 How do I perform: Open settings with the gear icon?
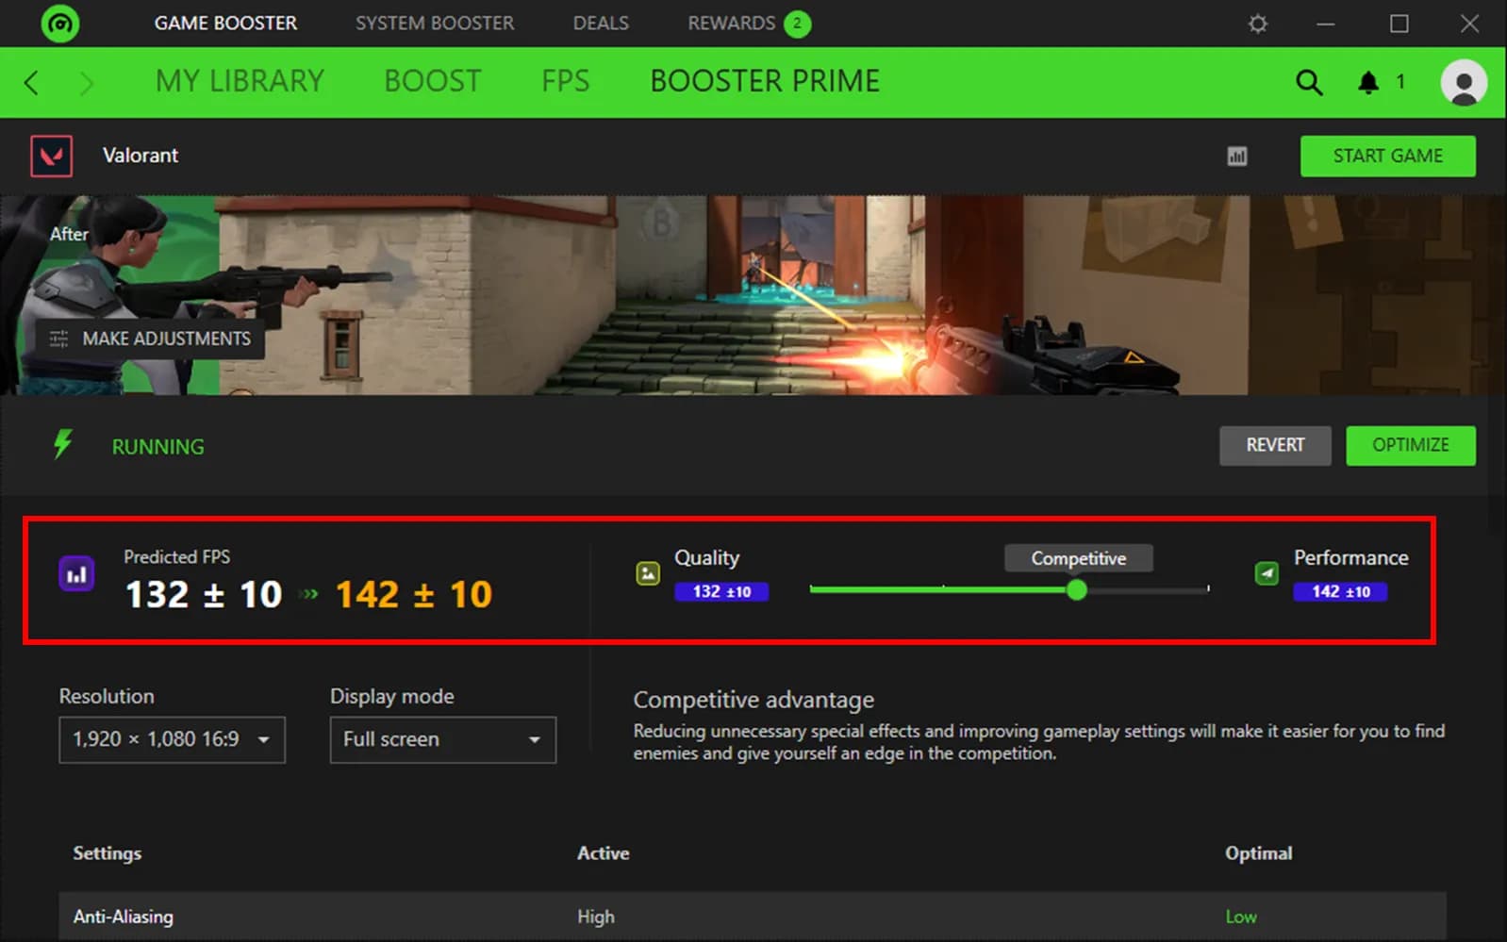coord(1258,24)
